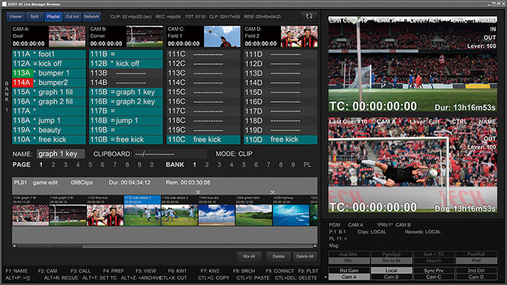
Task: Select the CAM D Field 2 thumbnail
Action: (x=299, y=36)
